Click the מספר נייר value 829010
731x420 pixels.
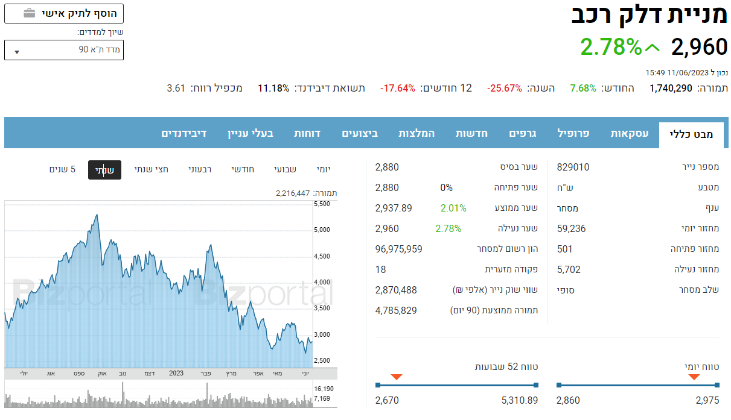pos(573,167)
